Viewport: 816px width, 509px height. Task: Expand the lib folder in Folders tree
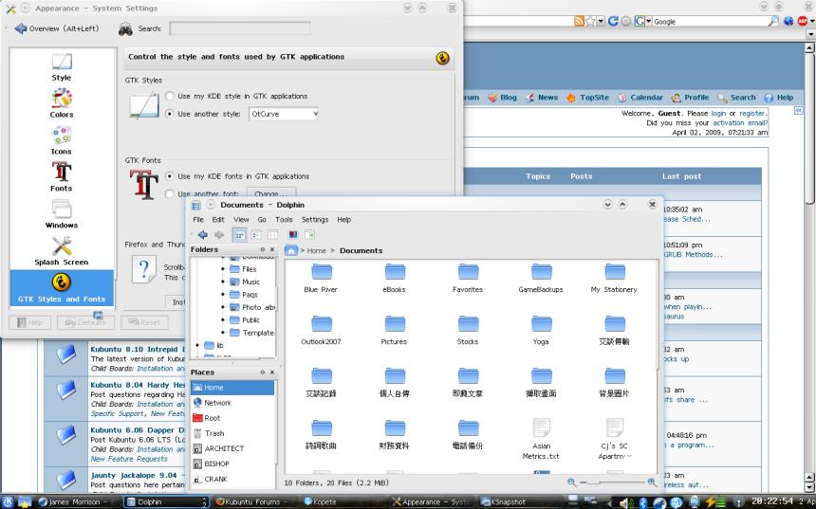[195, 346]
